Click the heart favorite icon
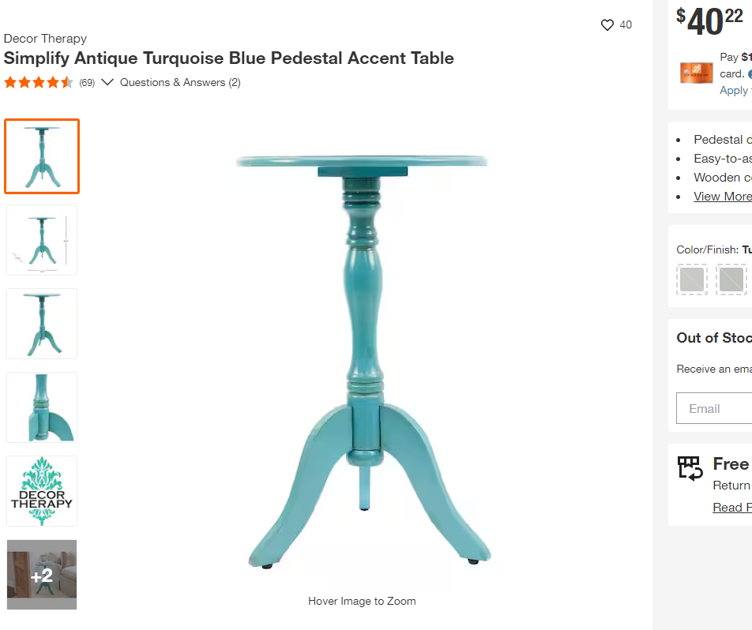This screenshot has height=630, width=752. pyautogui.click(x=607, y=25)
